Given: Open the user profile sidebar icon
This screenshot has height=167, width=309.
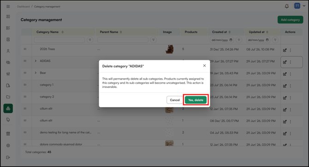Looking at the screenshot, I should tap(8, 51).
